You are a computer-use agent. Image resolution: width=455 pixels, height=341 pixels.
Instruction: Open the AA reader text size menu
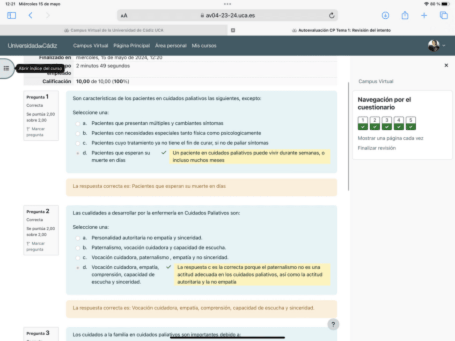(x=124, y=16)
